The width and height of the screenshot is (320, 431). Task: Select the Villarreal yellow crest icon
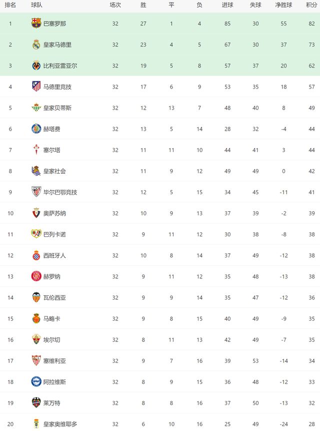[36, 66]
